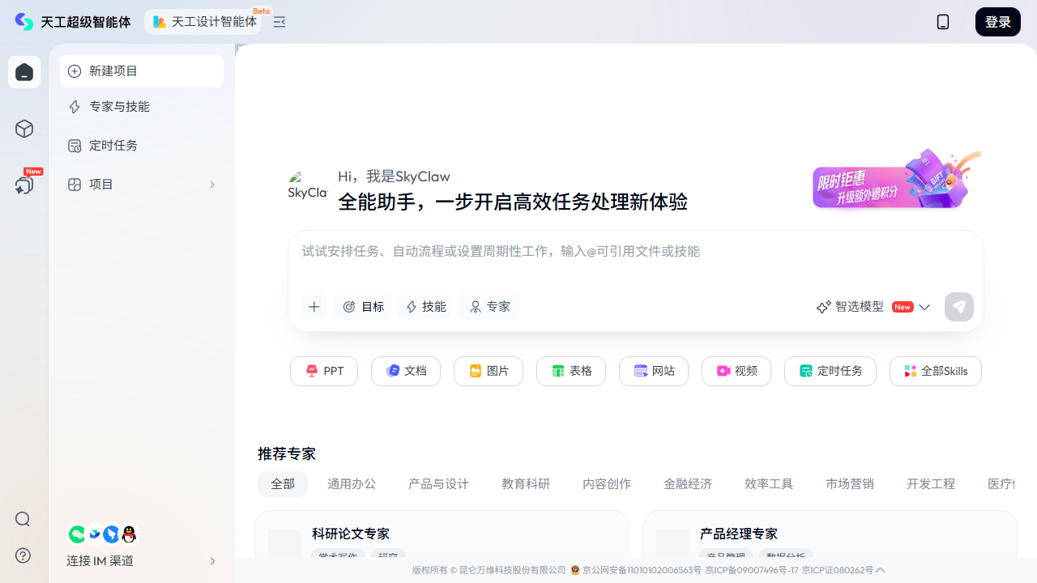
Task: Select the 技能 chip
Action: [x=425, y=307]
